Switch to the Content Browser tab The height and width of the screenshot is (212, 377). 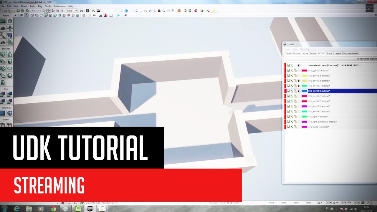292,53
